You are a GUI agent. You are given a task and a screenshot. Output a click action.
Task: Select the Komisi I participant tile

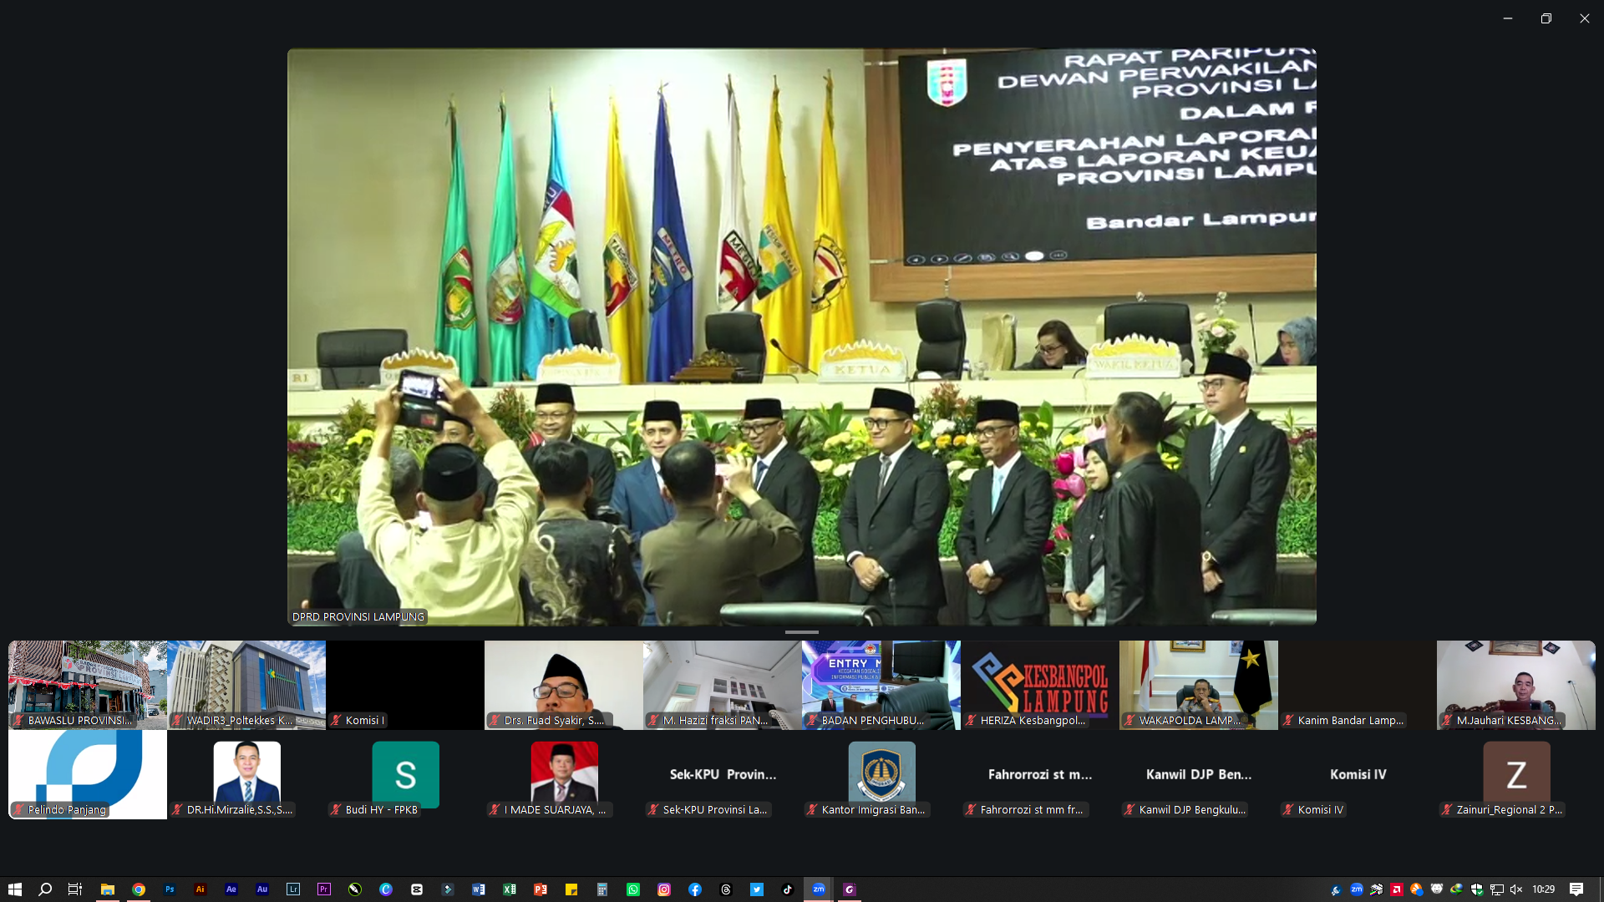pyautogui.click(x=405, y=685)
